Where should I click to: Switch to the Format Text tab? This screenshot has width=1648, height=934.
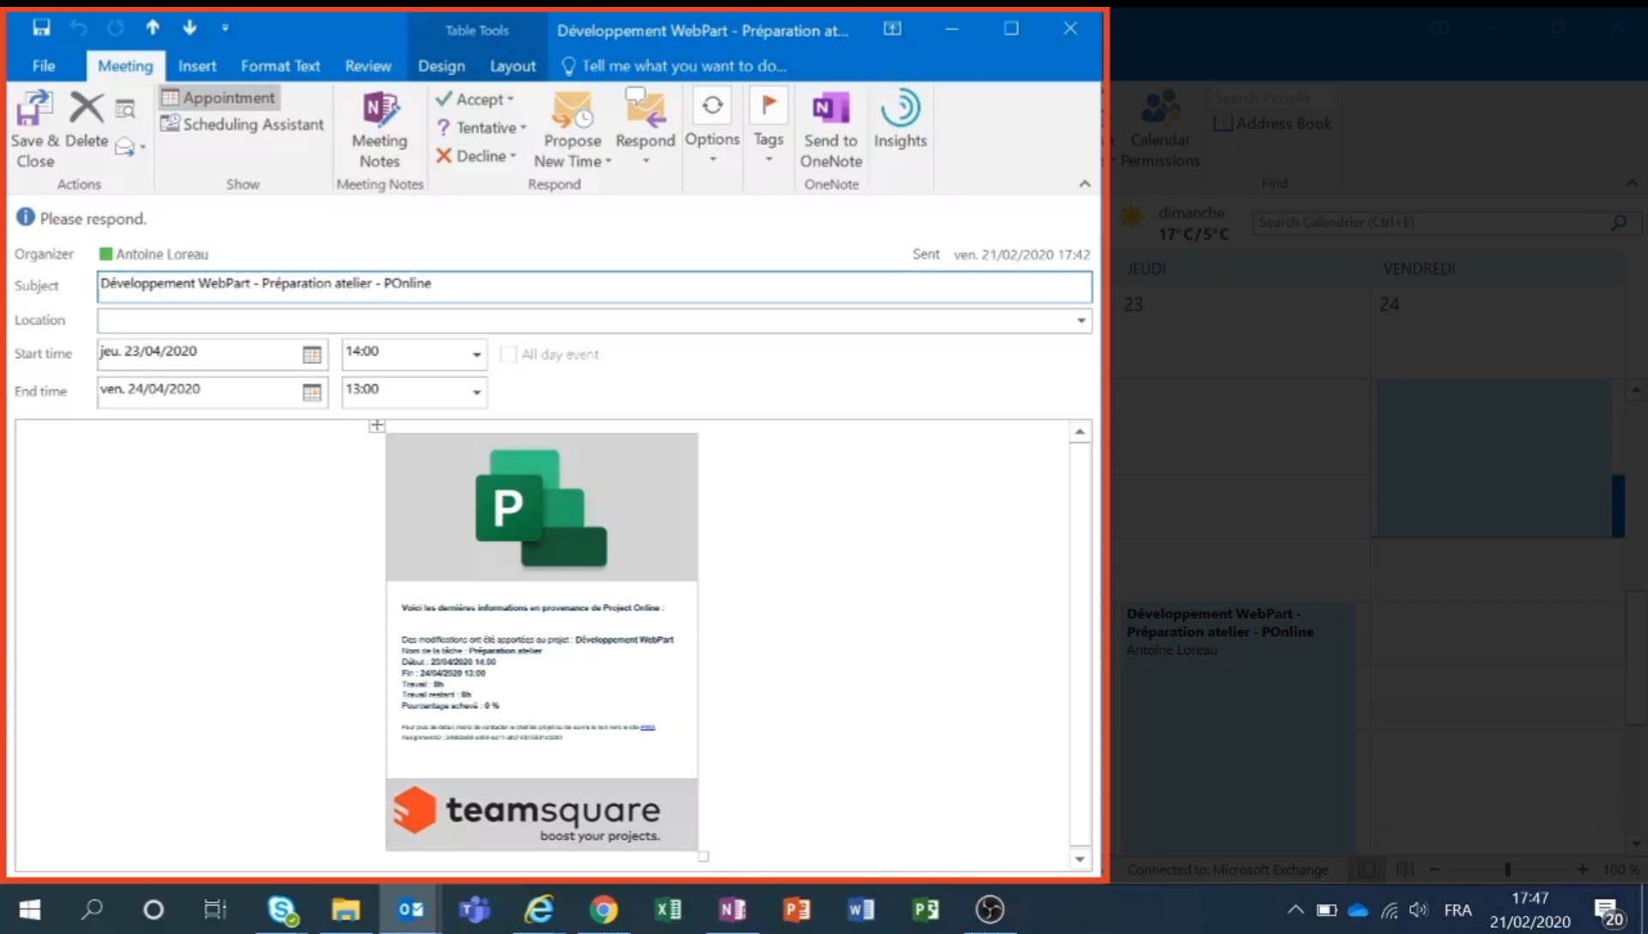[281, 65]
